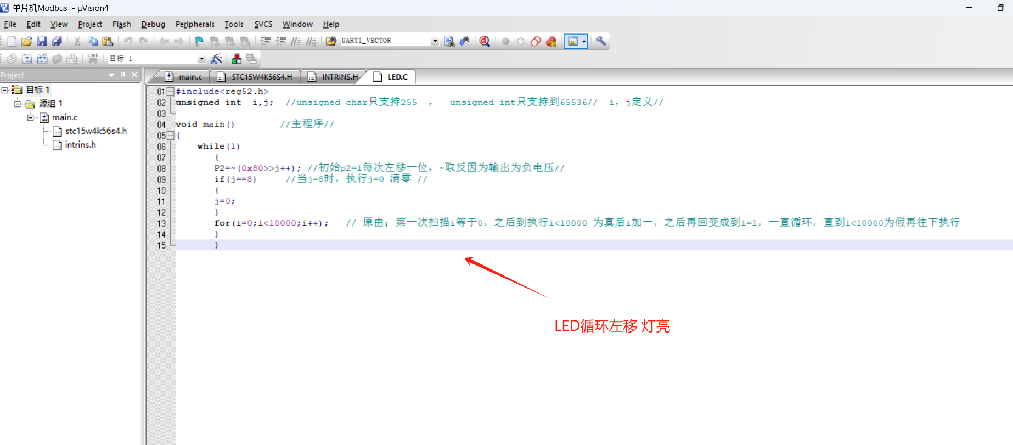
Task: Open the window layout dropdown arrow
Action: click(x=584, y=41)
